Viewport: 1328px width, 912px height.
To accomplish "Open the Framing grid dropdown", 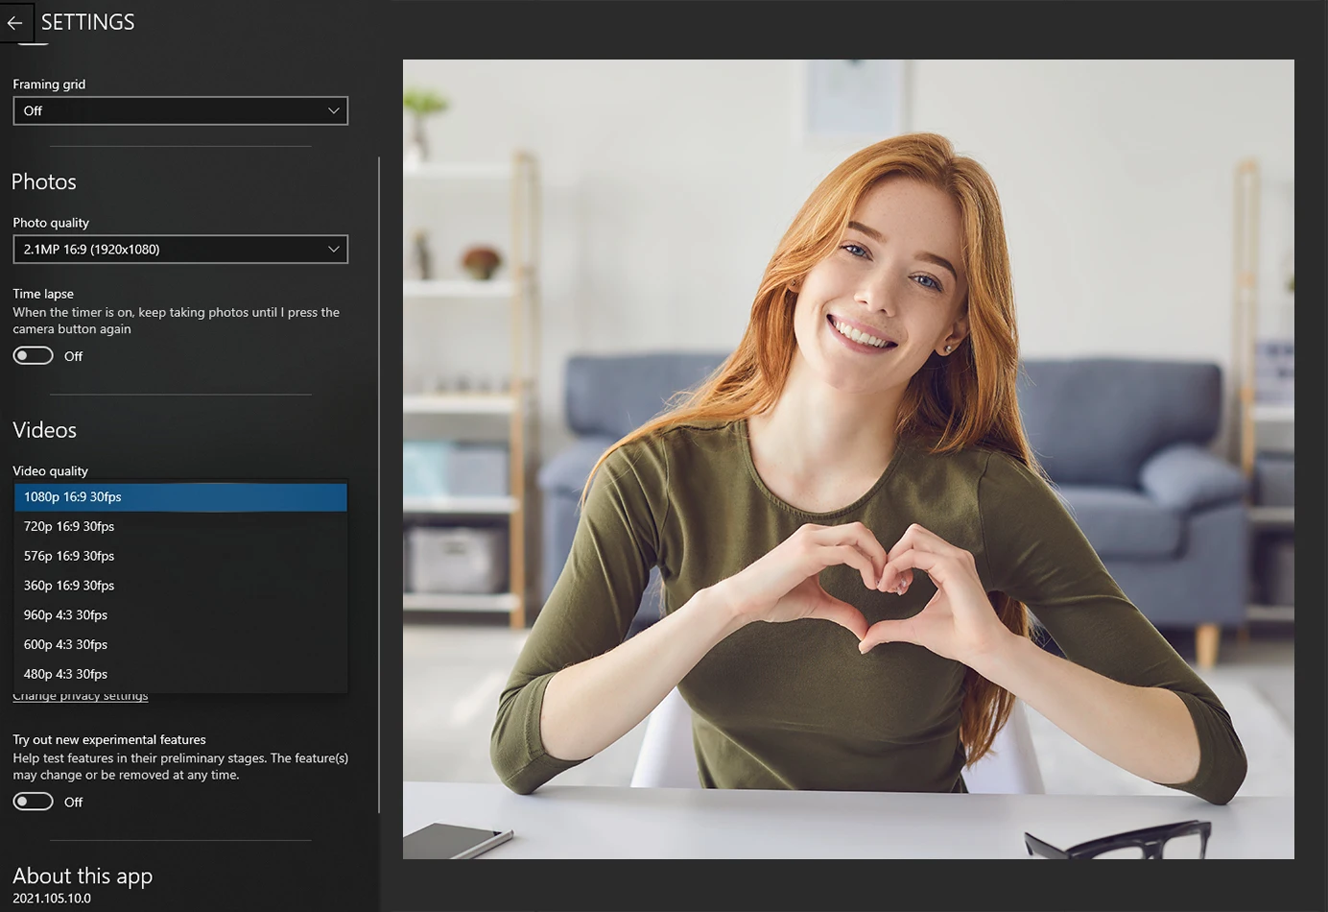I will [x=180, y=110].
